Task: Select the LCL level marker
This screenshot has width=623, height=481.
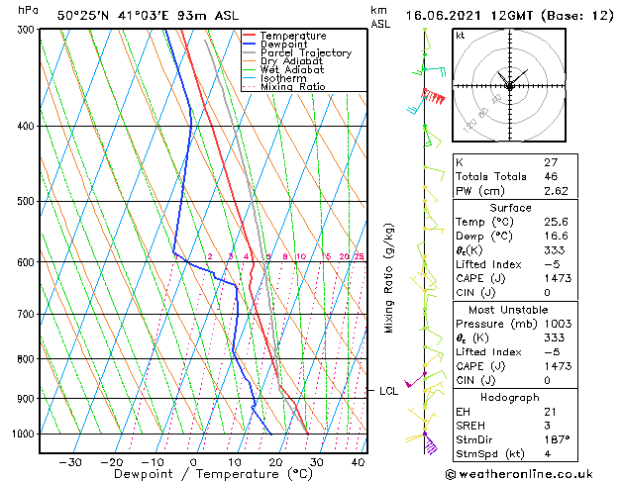Action: [388, 391]
